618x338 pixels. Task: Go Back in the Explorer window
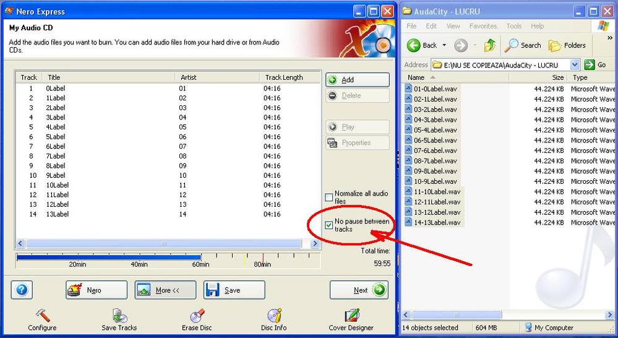click(x=422, y=45)
